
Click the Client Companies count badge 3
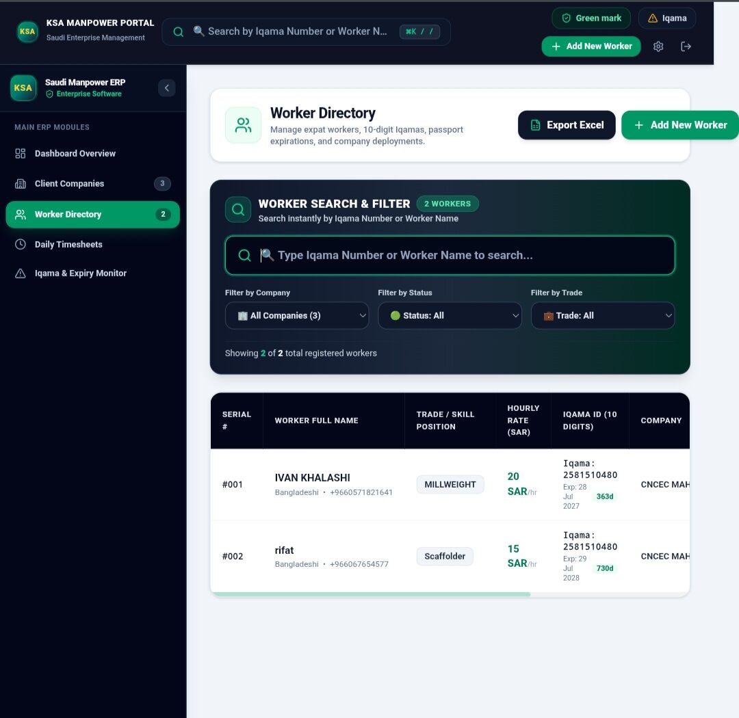(162, 184)
